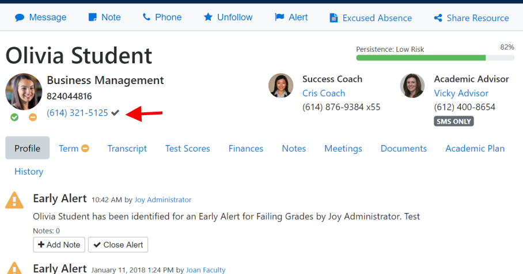Click the Academic Advisor heading
Screen dimensions: 523x274
point(472,79)
